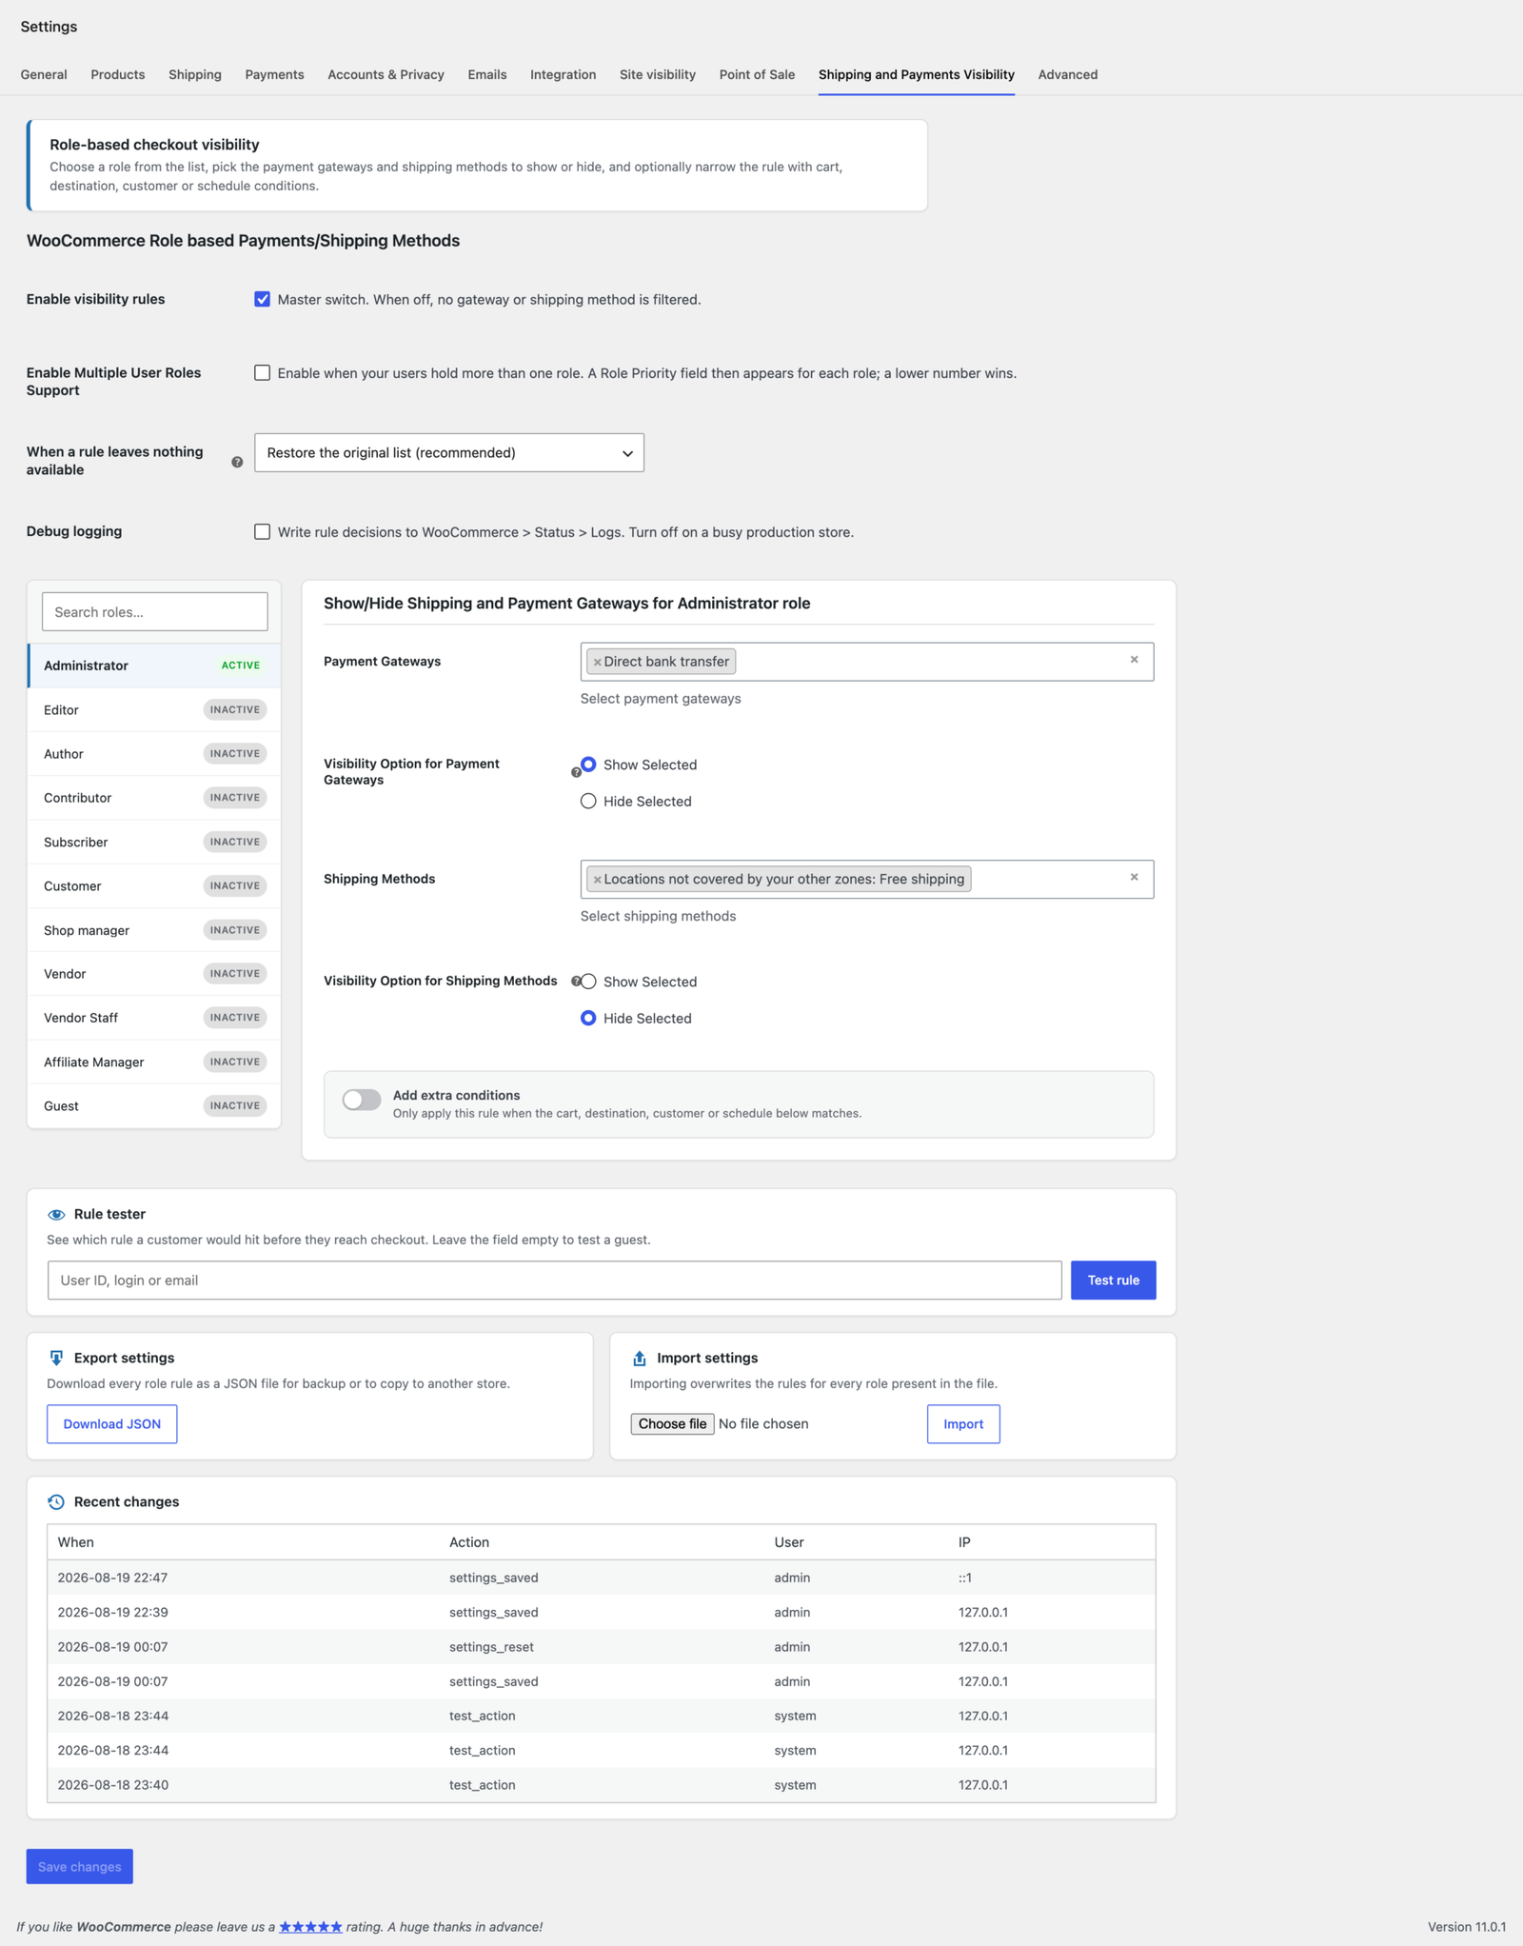Click the Version 11.0.1 footer text
The image size is (1523, 1946).
(1466, 1926)
